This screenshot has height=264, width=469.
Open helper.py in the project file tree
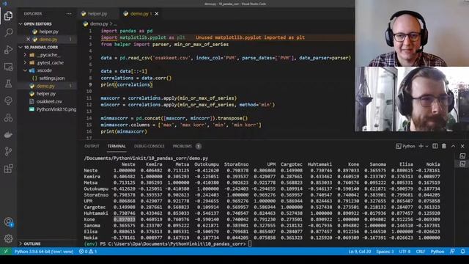[x=45, y=94]
